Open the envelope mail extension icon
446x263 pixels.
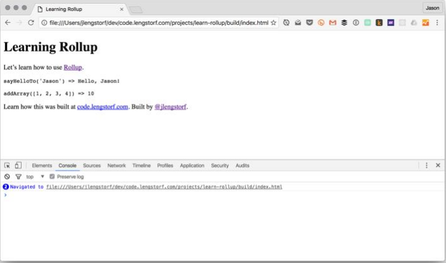point(298,23)
